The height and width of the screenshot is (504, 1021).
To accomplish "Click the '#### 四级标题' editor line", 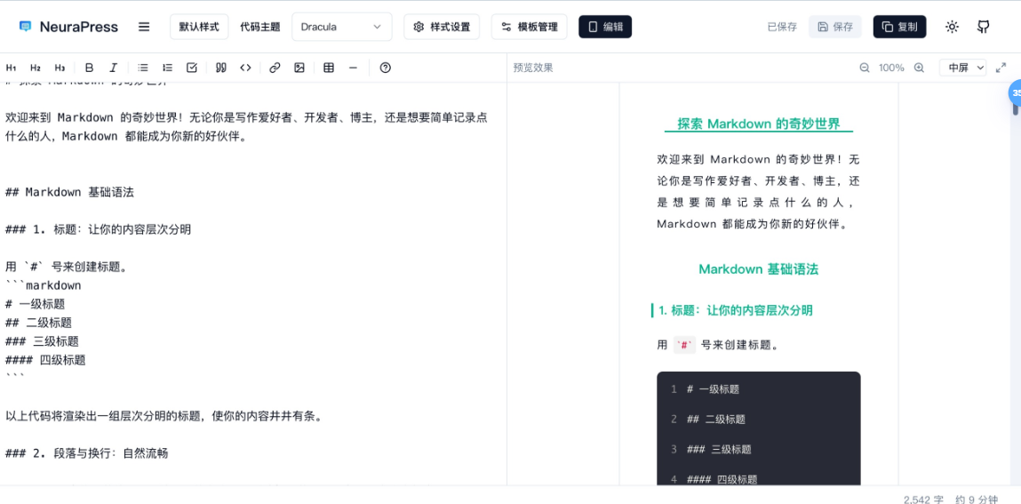I will [x=45, y=360].
